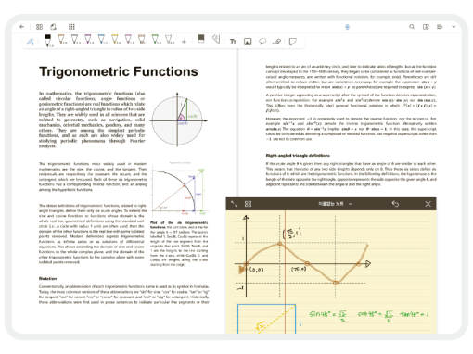Select the lasso selection tool

tap(262, 42)
